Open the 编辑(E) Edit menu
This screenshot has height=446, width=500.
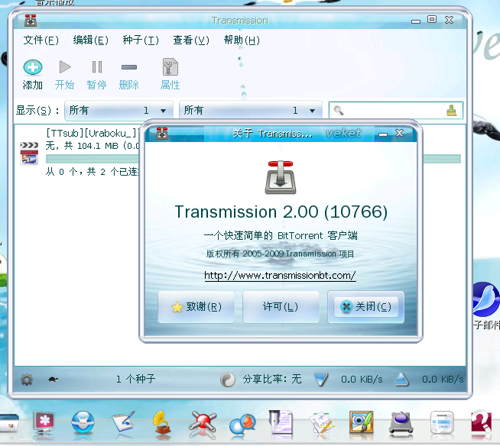pyautogui.click(x=90, y=40)
